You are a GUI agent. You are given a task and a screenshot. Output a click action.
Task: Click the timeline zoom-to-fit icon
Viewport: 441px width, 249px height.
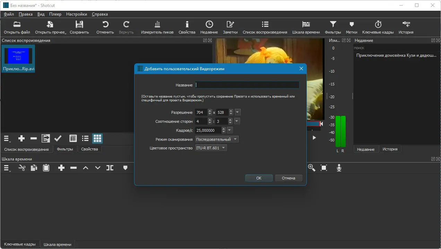(324, 168)
